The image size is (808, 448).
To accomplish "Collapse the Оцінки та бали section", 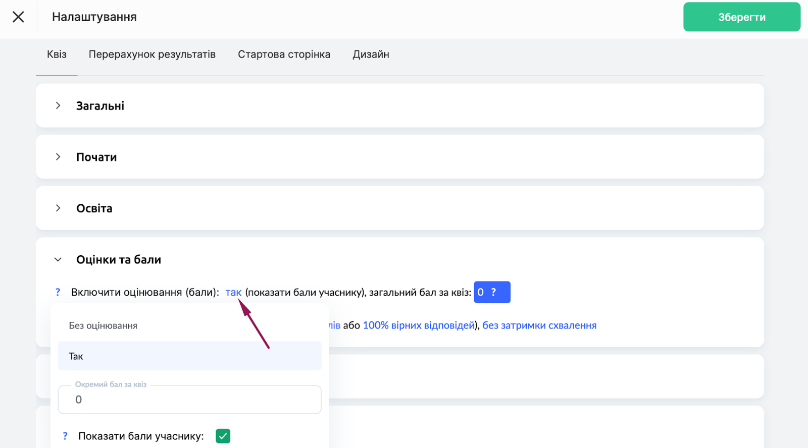I will (x=58, y=260).
